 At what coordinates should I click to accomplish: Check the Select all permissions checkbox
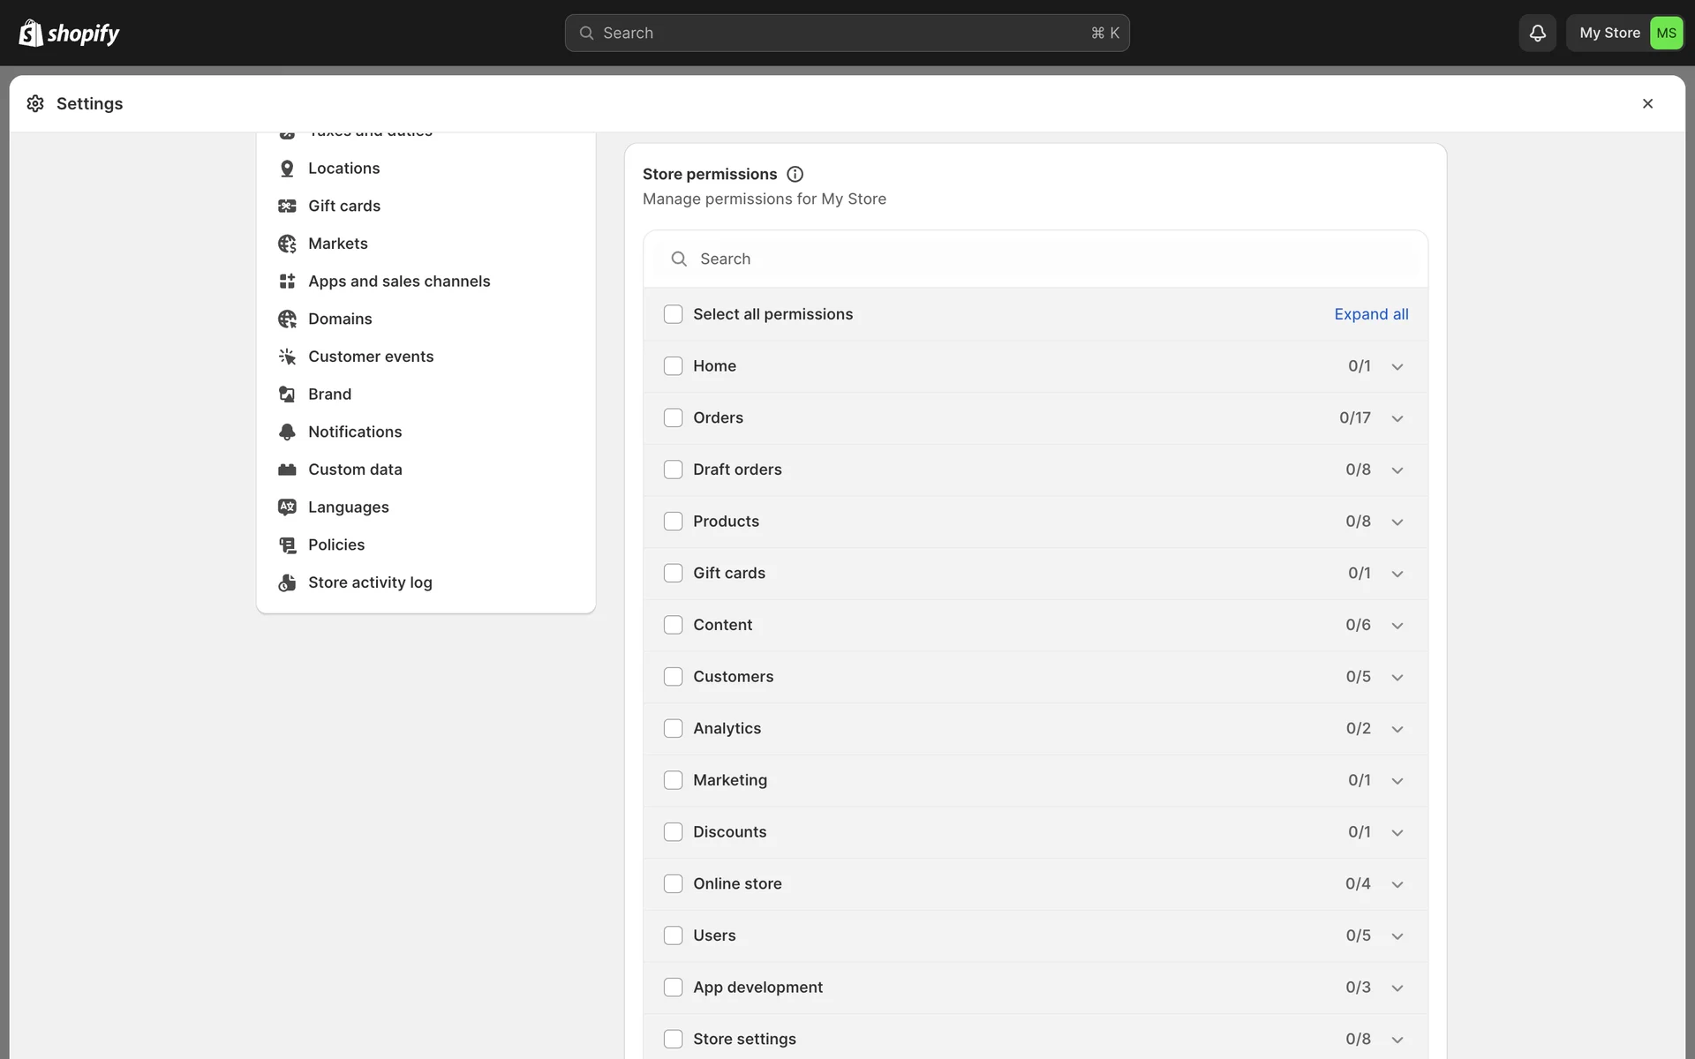click(673, 314)
